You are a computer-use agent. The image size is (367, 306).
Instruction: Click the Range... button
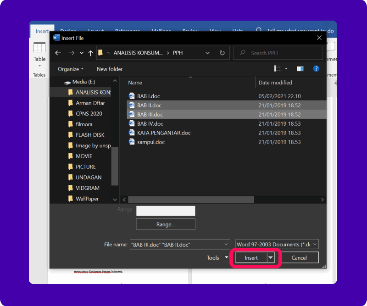[166, 224]
